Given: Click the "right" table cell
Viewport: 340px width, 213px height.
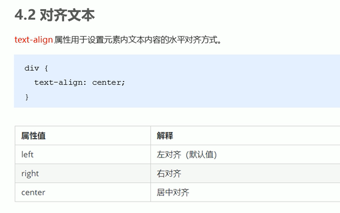Looking at the screenshot, I should coord(30,174).
